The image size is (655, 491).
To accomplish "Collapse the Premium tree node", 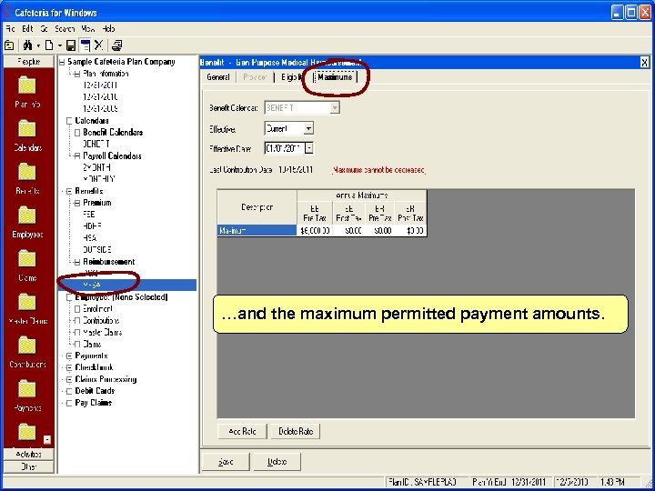I will click(x=76, y=203).
